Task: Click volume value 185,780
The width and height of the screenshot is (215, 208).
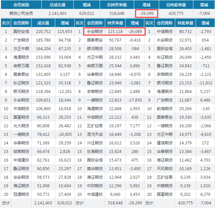Action: point(43,40)
